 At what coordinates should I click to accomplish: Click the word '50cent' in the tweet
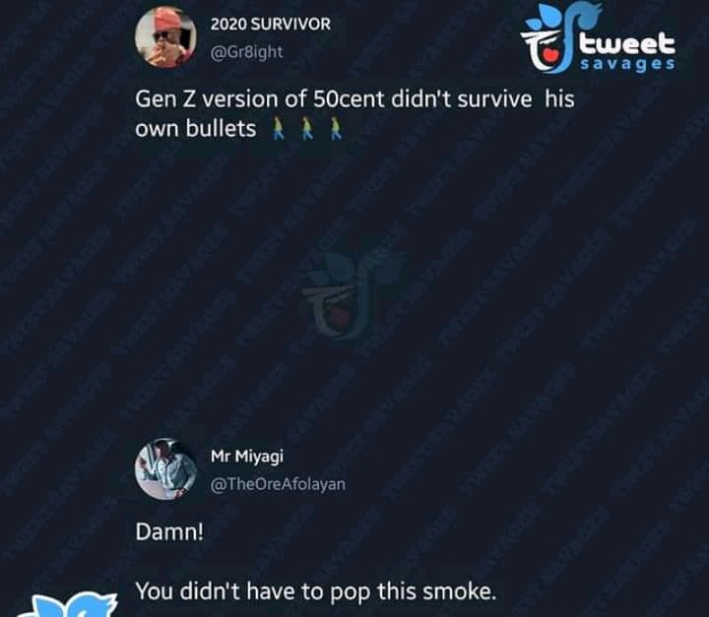click(x=349, y=99)
